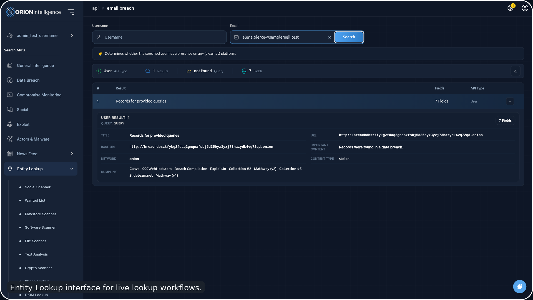Select Software Scanner item
The image size is (533, 300).
point(40,227)
